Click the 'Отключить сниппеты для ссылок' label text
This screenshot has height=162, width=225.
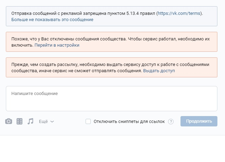pyautogui.click(x=129, y=122)
